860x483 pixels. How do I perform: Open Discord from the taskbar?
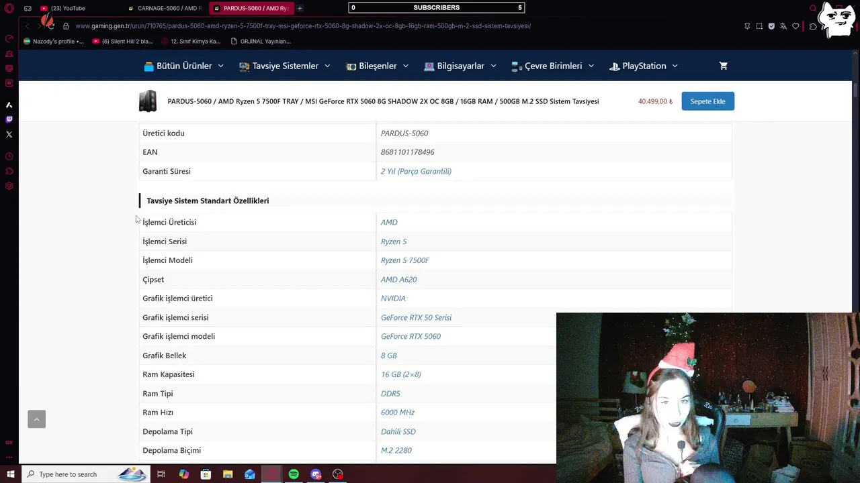coord(316,474)
